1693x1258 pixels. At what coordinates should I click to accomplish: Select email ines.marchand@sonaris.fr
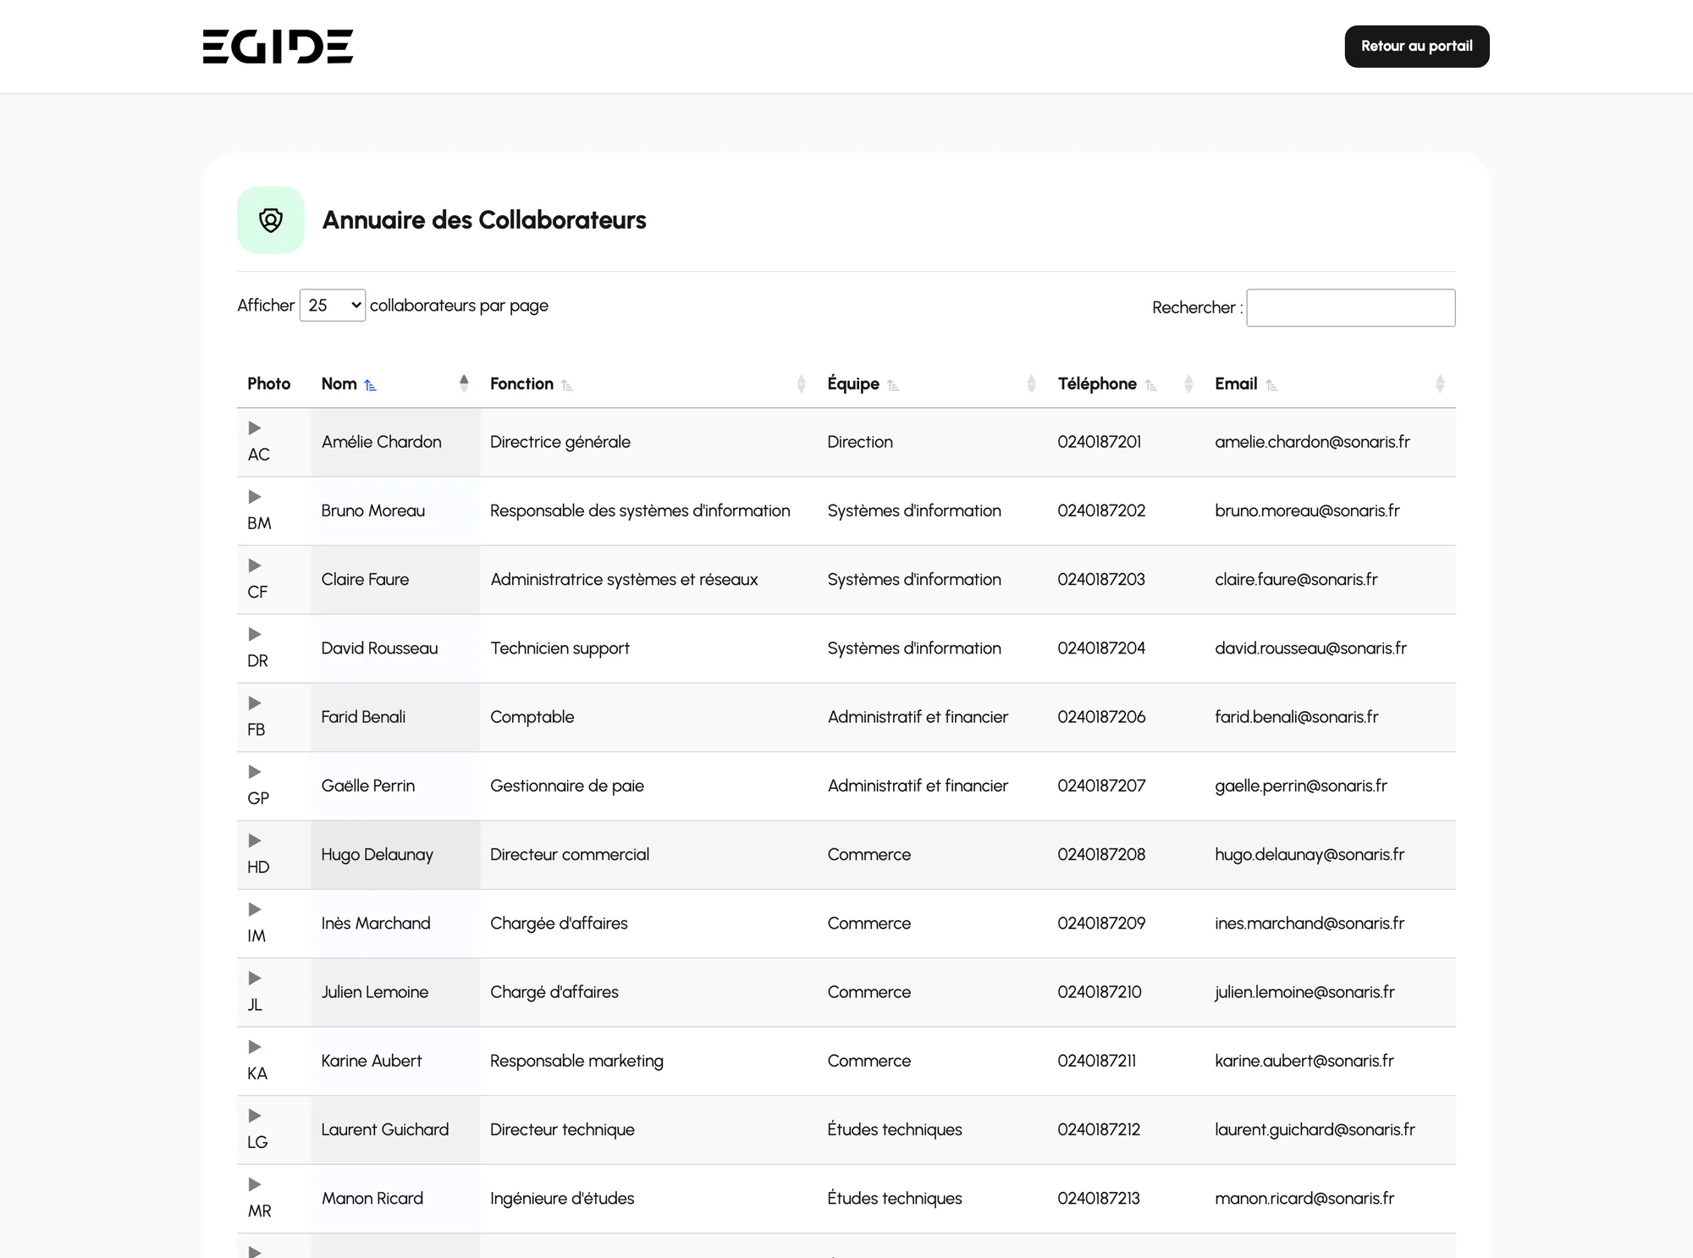[1310, 924]
